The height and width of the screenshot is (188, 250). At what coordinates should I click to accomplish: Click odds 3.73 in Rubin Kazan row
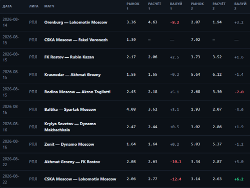coord(195,57)
